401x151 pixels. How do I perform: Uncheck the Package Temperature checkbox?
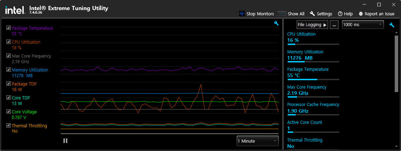(8, 28)
